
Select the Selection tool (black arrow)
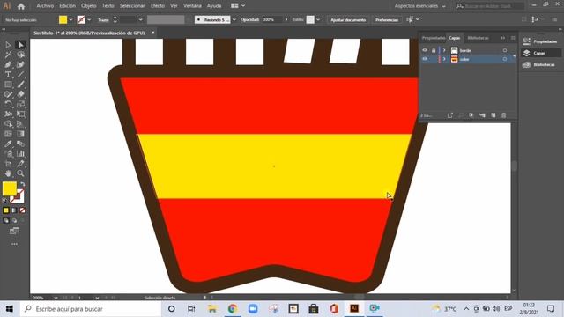point(8,45)
